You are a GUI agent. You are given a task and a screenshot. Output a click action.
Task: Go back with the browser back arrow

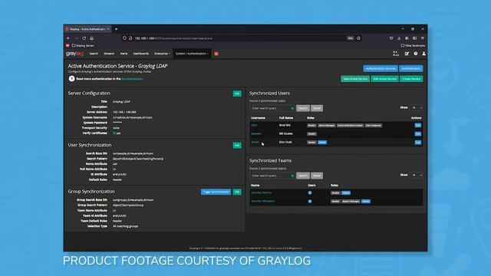pyautogui.click(x=68, y=38)
